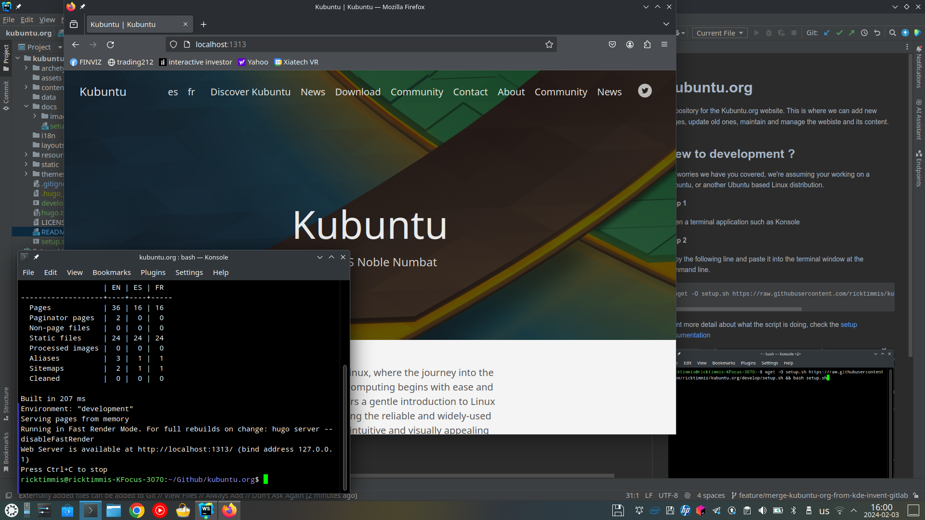Open editor three-dot options in WebStorm
The width and height of the screenshot is (925, 520).
click(x=907, y=47)
